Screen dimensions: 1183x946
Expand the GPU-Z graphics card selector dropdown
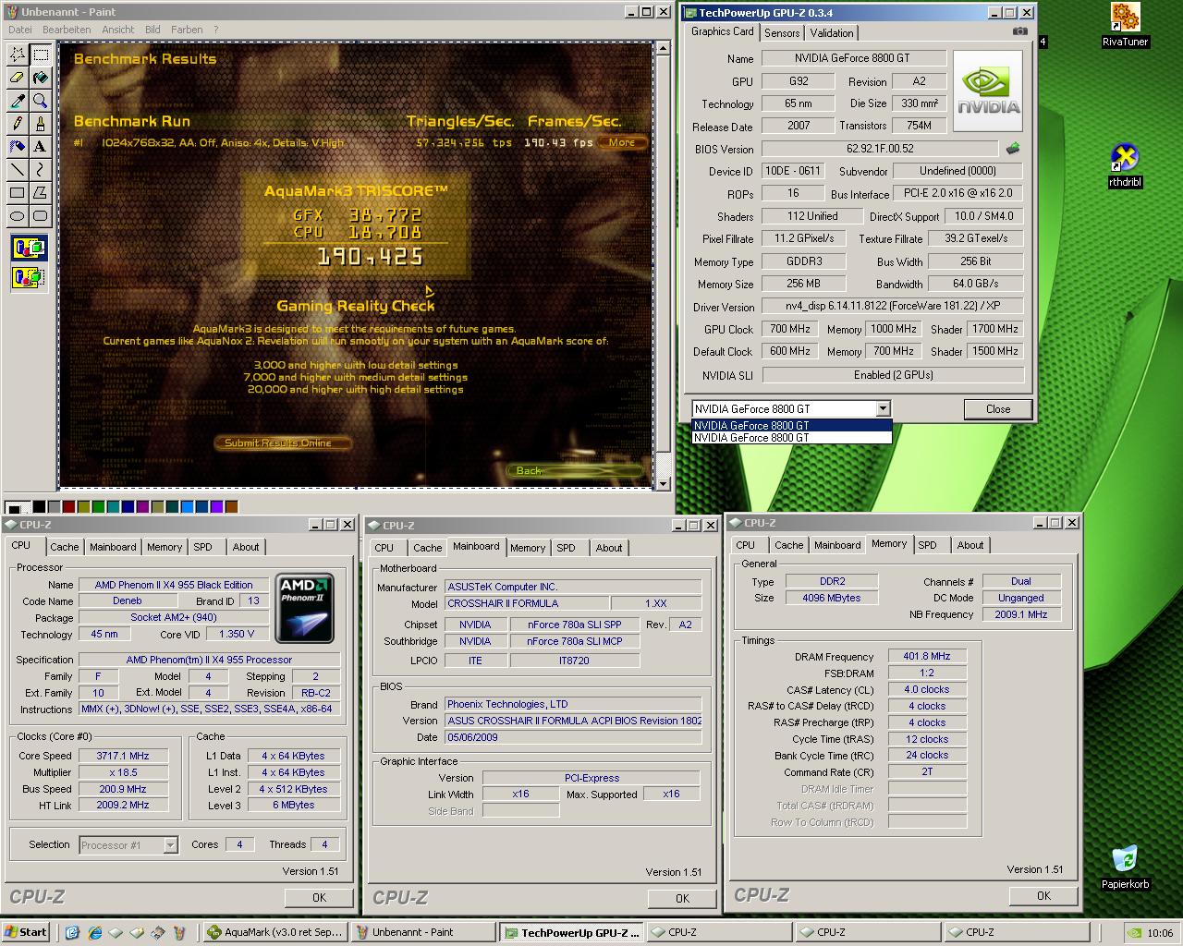point(883,408)
